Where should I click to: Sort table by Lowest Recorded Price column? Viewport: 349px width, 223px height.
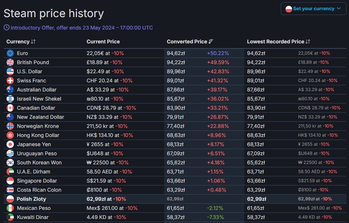coord(279,42)
